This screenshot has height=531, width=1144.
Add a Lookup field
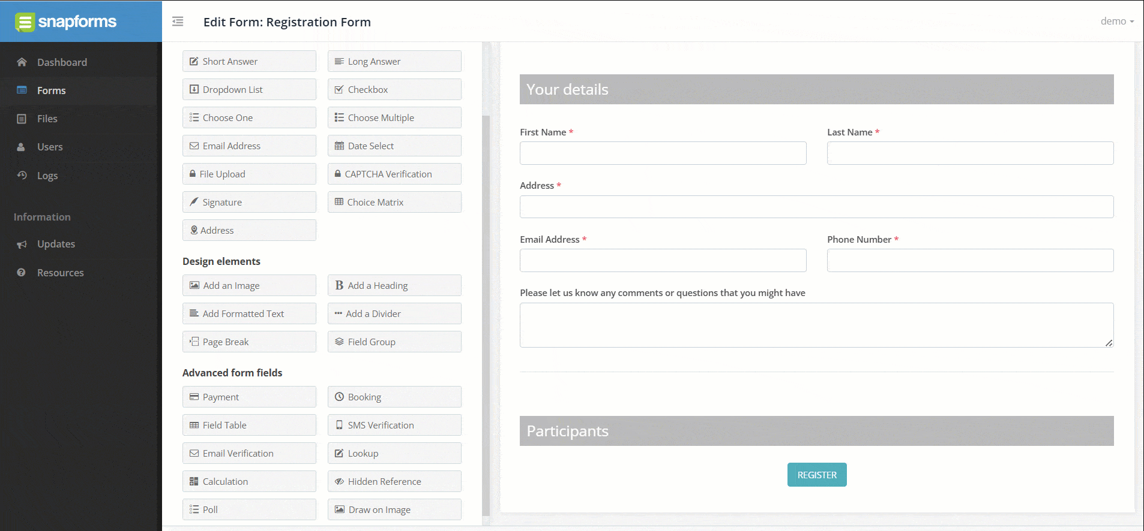point(394,453)
